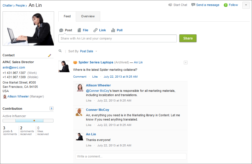Open the anlin@awc.com email link
Screen dimensions: 252x164
pyautogui.click(x=14, y=67)
